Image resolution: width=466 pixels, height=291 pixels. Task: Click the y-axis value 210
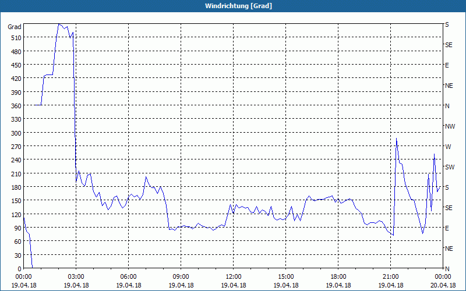pyautogui.click(x=16, y=173)
